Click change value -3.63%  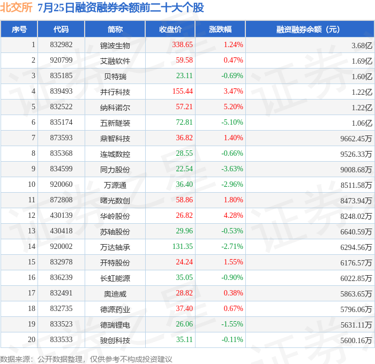[x=232, y=169]
